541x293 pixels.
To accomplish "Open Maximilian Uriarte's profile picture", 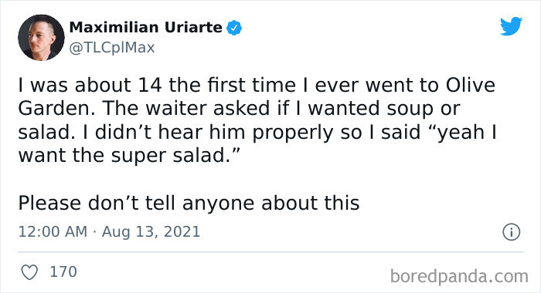I will 41,38.
